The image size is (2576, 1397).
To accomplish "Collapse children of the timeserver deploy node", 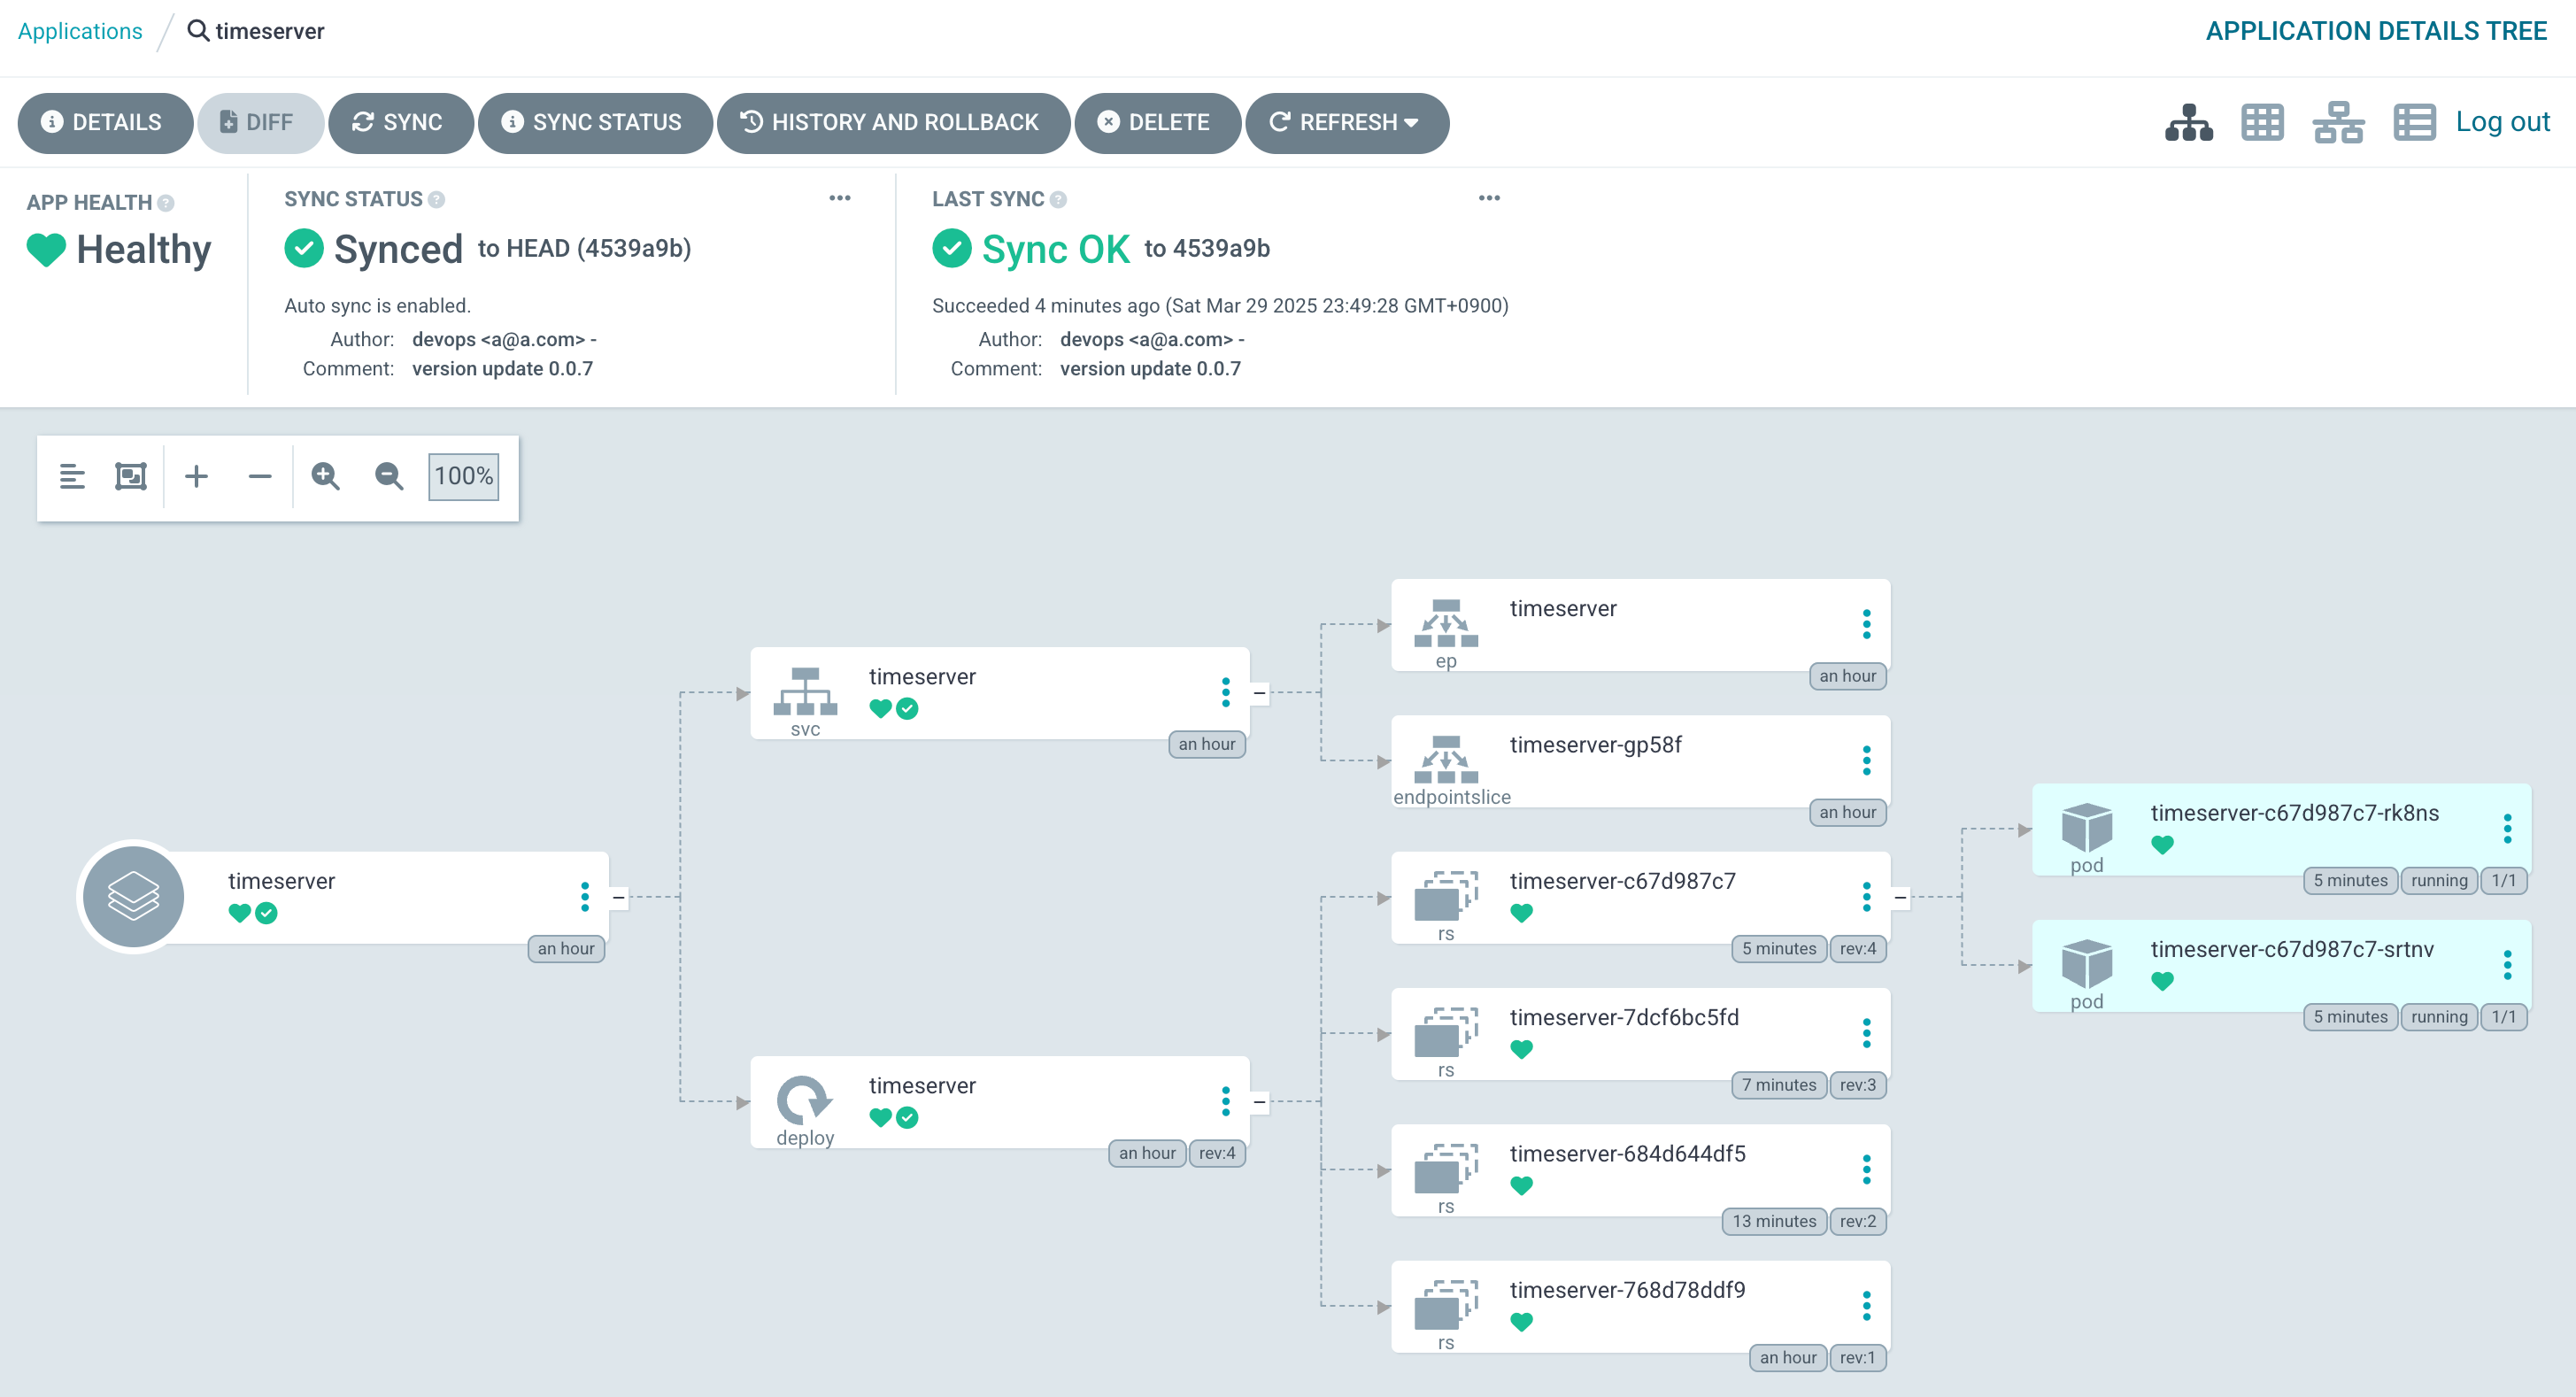I will [1260, 1102].
